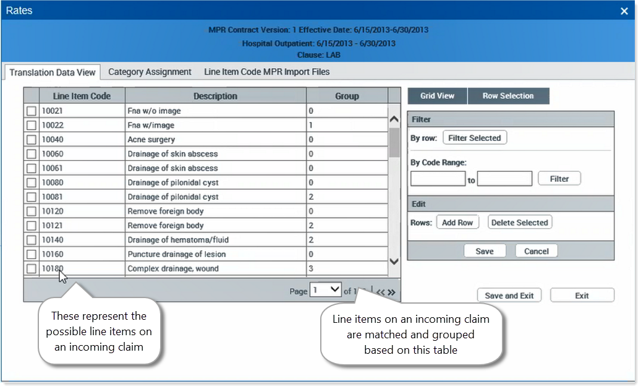Check the box for line item 10180
Screen dimensions: 641x389
(32, 268)
